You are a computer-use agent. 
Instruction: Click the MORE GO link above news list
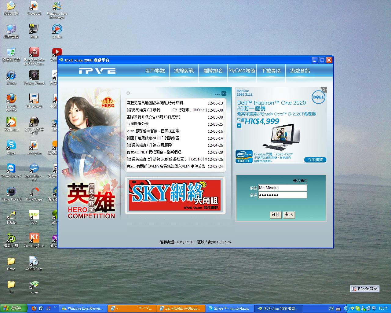click(x=218, y=94)
